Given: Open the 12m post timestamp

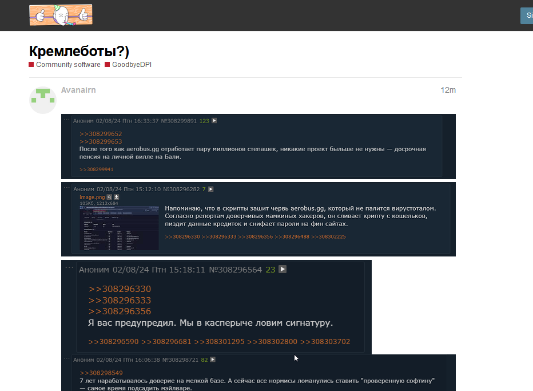Looking at the screenshot, I should [x=448, y=90].
